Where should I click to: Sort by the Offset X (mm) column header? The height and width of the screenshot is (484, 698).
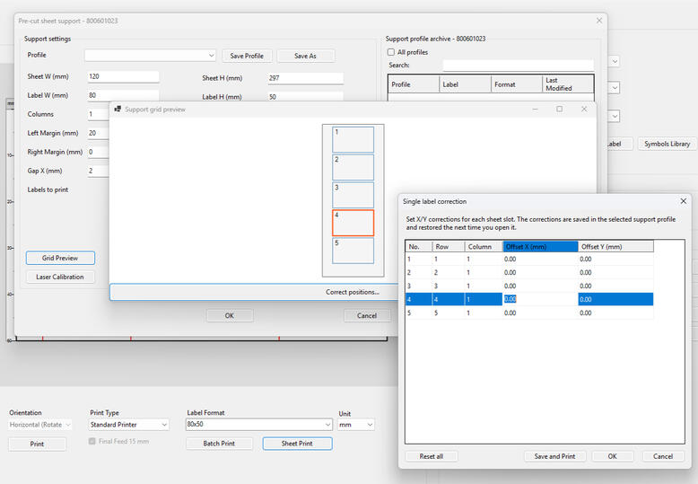point(540,246)
